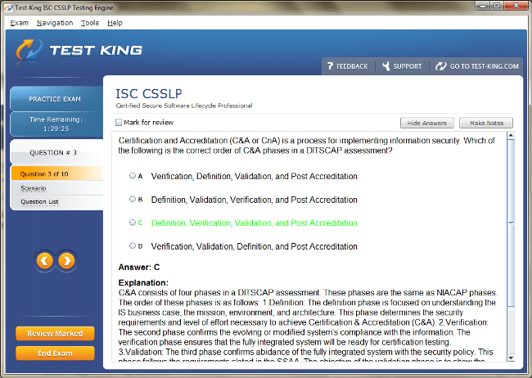Click the 'Explanation:' heading
The height and width of the screenshot is (378, 532).
(x=143, y=282)
